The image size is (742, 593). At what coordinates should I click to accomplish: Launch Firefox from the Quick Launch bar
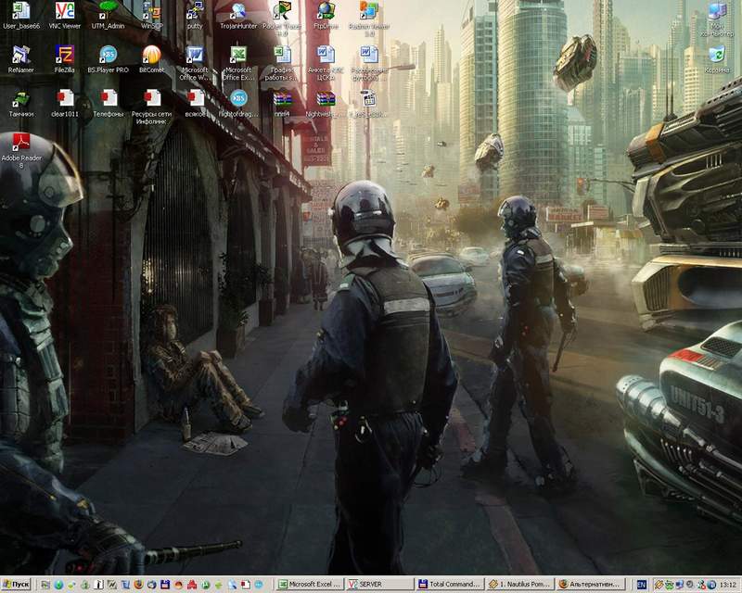(x=138, y=585)
